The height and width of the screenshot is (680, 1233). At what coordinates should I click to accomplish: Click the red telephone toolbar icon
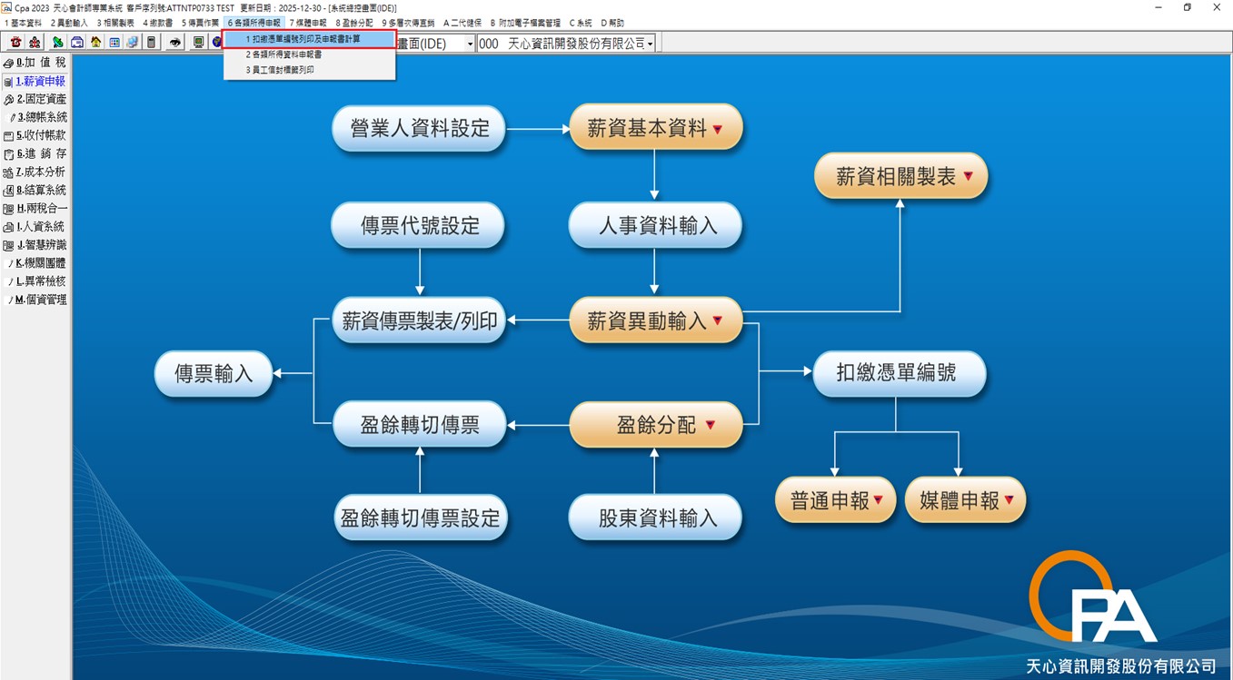(15, 43)
